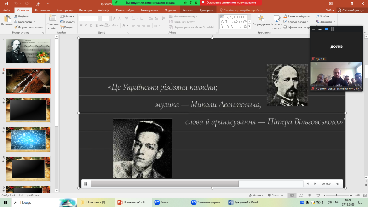Switch to Reading view icon in the status bar

pyautogui.click(x=309, y=195)
